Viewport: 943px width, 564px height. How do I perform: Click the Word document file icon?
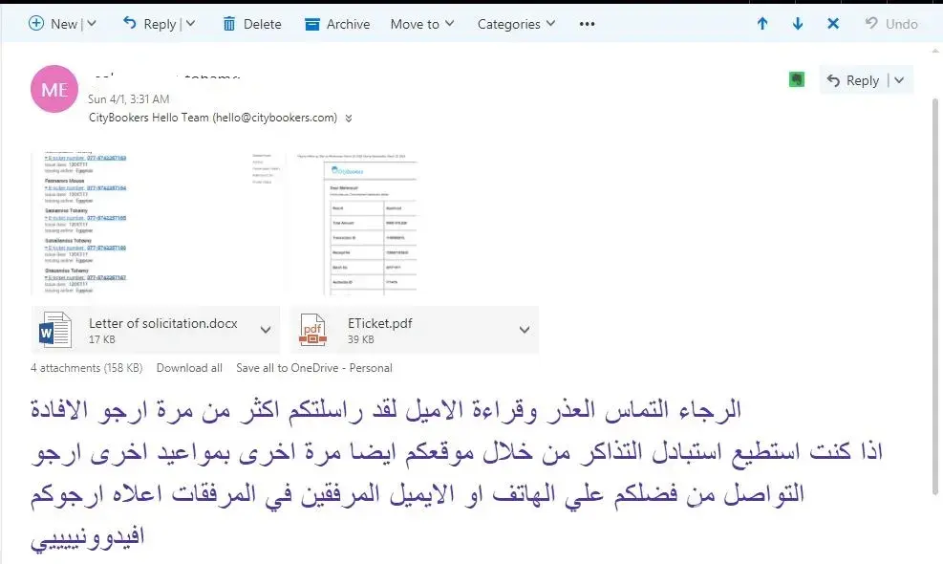(x=54, y=330)
